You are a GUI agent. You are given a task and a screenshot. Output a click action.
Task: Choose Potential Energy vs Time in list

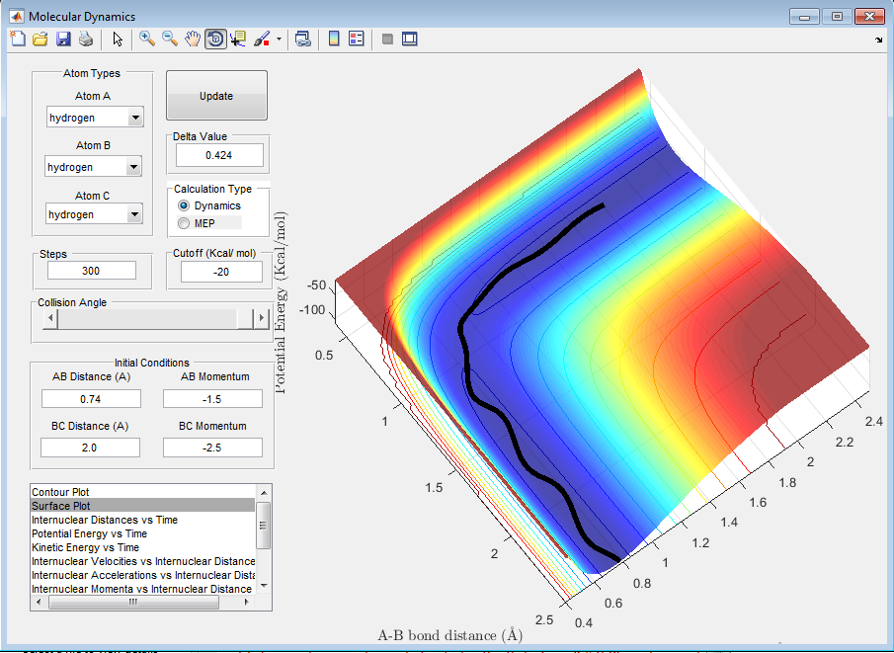pyautogui.click(x=89, y=533)
